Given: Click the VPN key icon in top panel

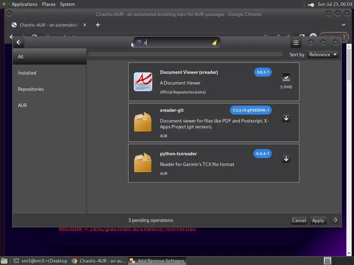Looking at the screenshot, I should [311, 4].
